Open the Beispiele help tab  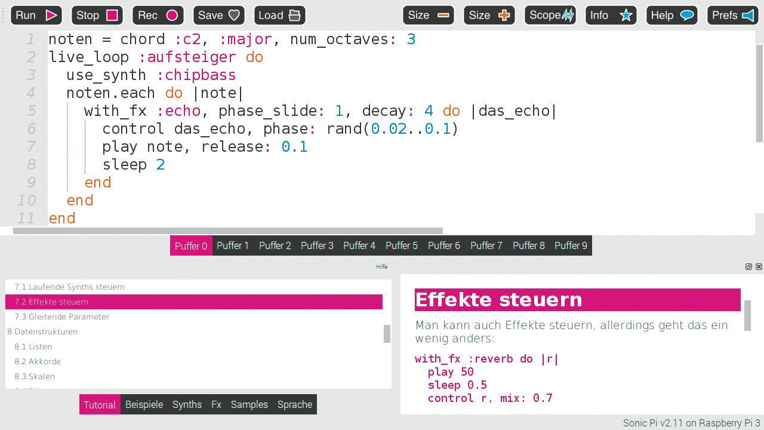[144, 404]
